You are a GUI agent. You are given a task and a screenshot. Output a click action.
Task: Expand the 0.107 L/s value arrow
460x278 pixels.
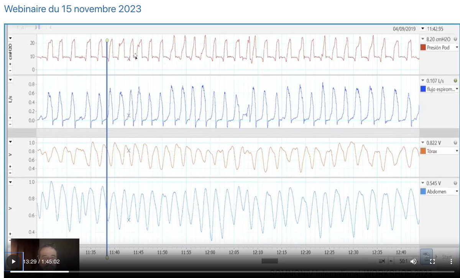coord(422,81)
